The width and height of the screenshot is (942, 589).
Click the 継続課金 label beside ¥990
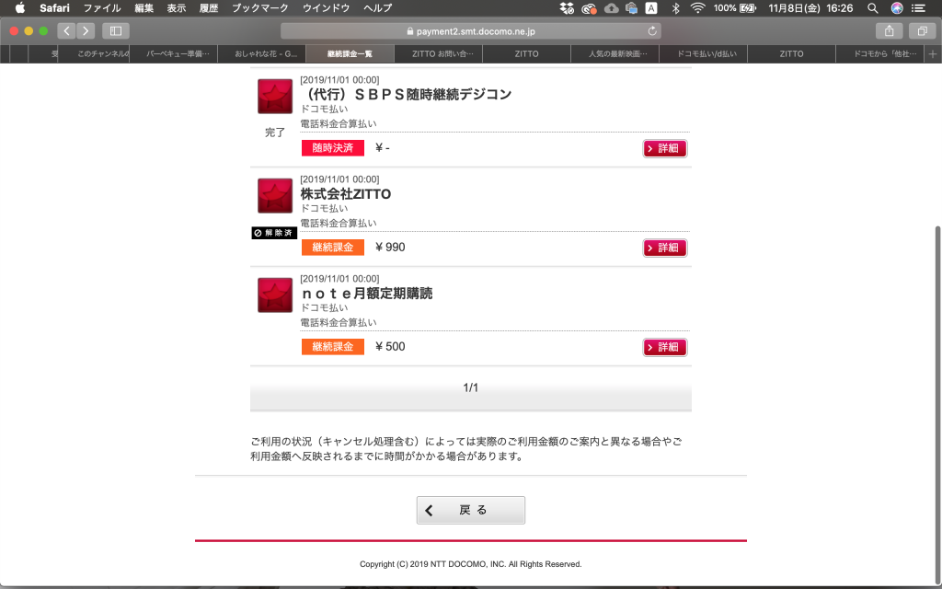[x=333, y=247]
